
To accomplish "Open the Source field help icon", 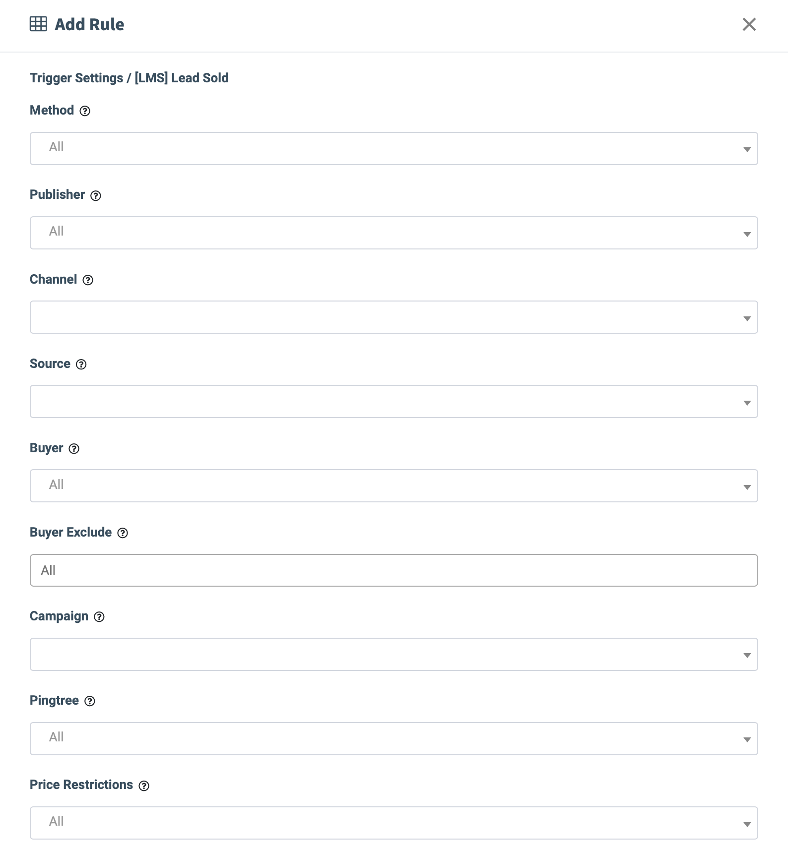I will (x=81, y=364).
